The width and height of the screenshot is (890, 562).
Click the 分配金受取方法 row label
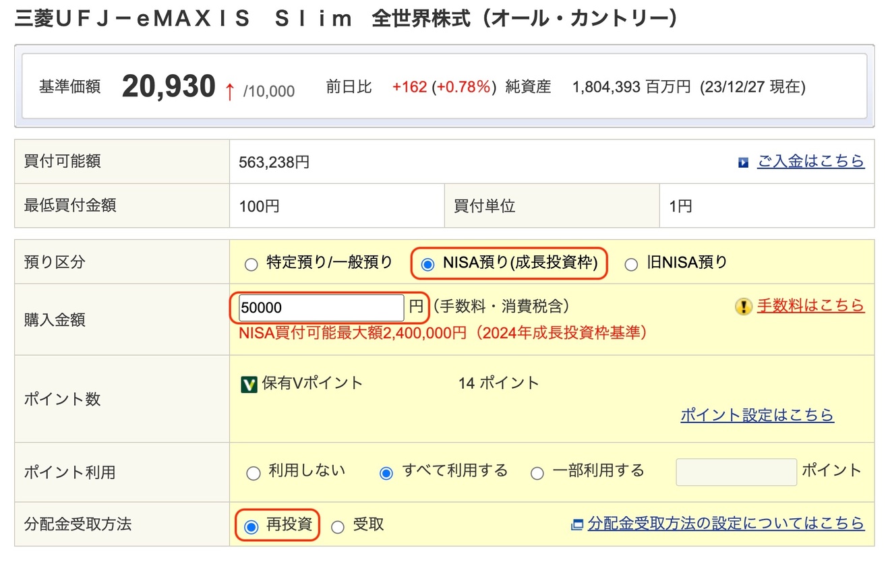(x=78, y=524)
